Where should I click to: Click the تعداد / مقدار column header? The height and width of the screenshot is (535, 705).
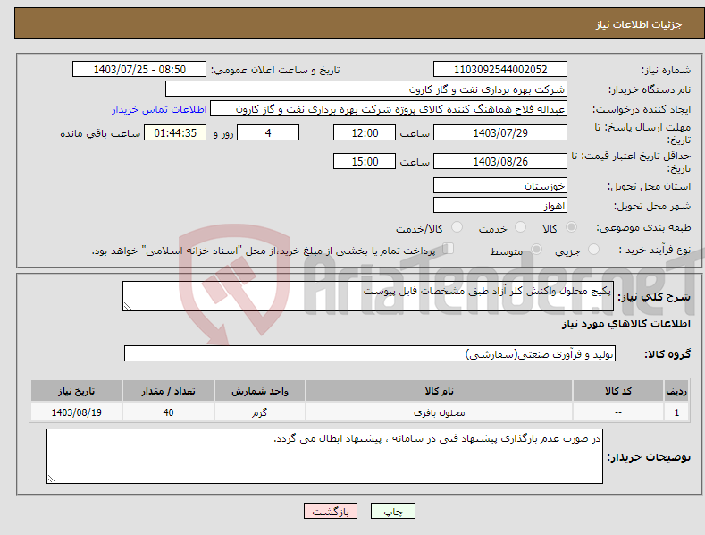tap(168, 391)
